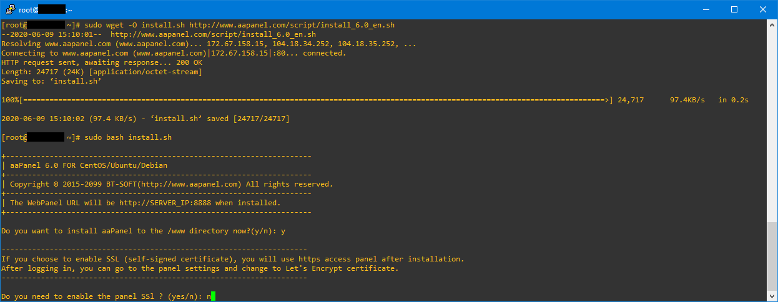
Task: Click the scrollbar down arrow
Action: pyautogui.click(x=773, y=296)
